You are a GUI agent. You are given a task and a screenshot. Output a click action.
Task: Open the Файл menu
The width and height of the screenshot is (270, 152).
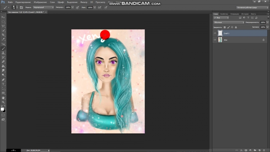(x=10, y=2)
